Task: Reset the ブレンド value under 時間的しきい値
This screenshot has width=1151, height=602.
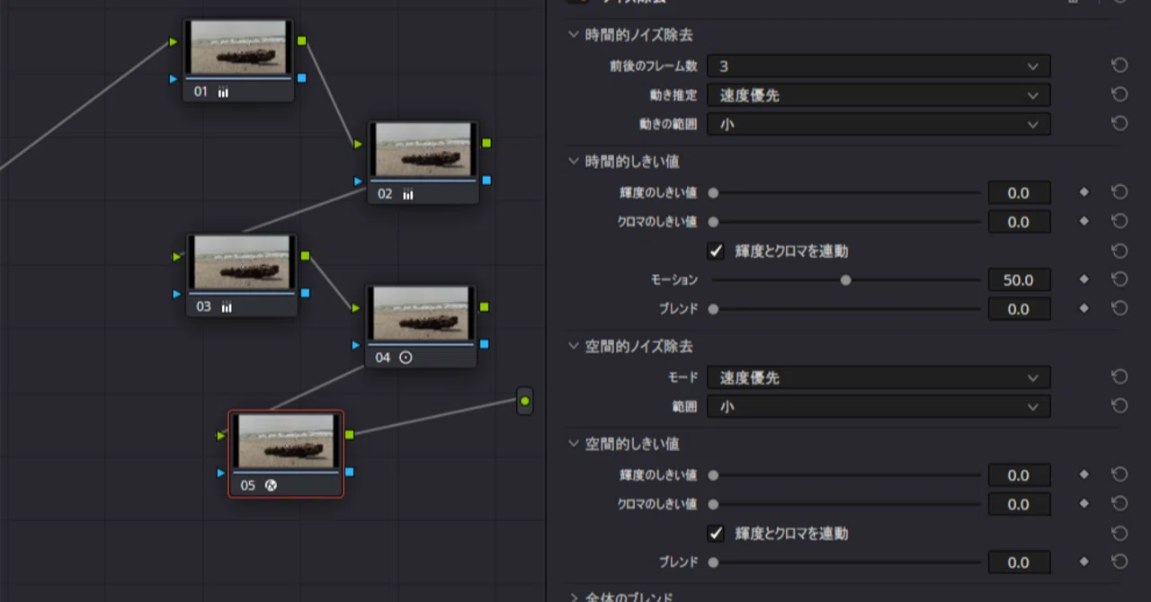Action: 1120,308
